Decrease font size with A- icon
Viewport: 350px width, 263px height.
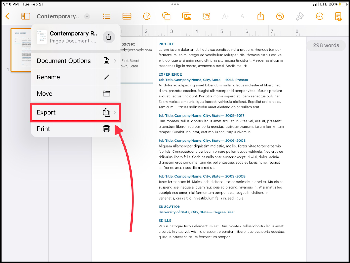pos(243,16)
